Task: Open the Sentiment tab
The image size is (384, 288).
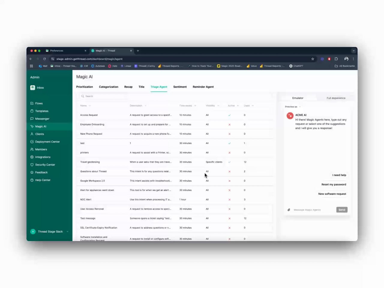Action: click(180, 87)
